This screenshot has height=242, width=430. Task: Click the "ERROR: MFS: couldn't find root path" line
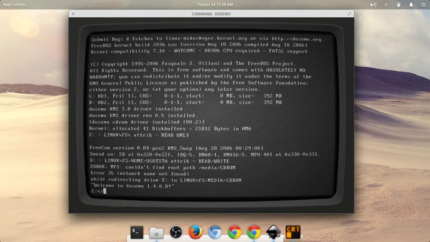[x=163, y=167]
